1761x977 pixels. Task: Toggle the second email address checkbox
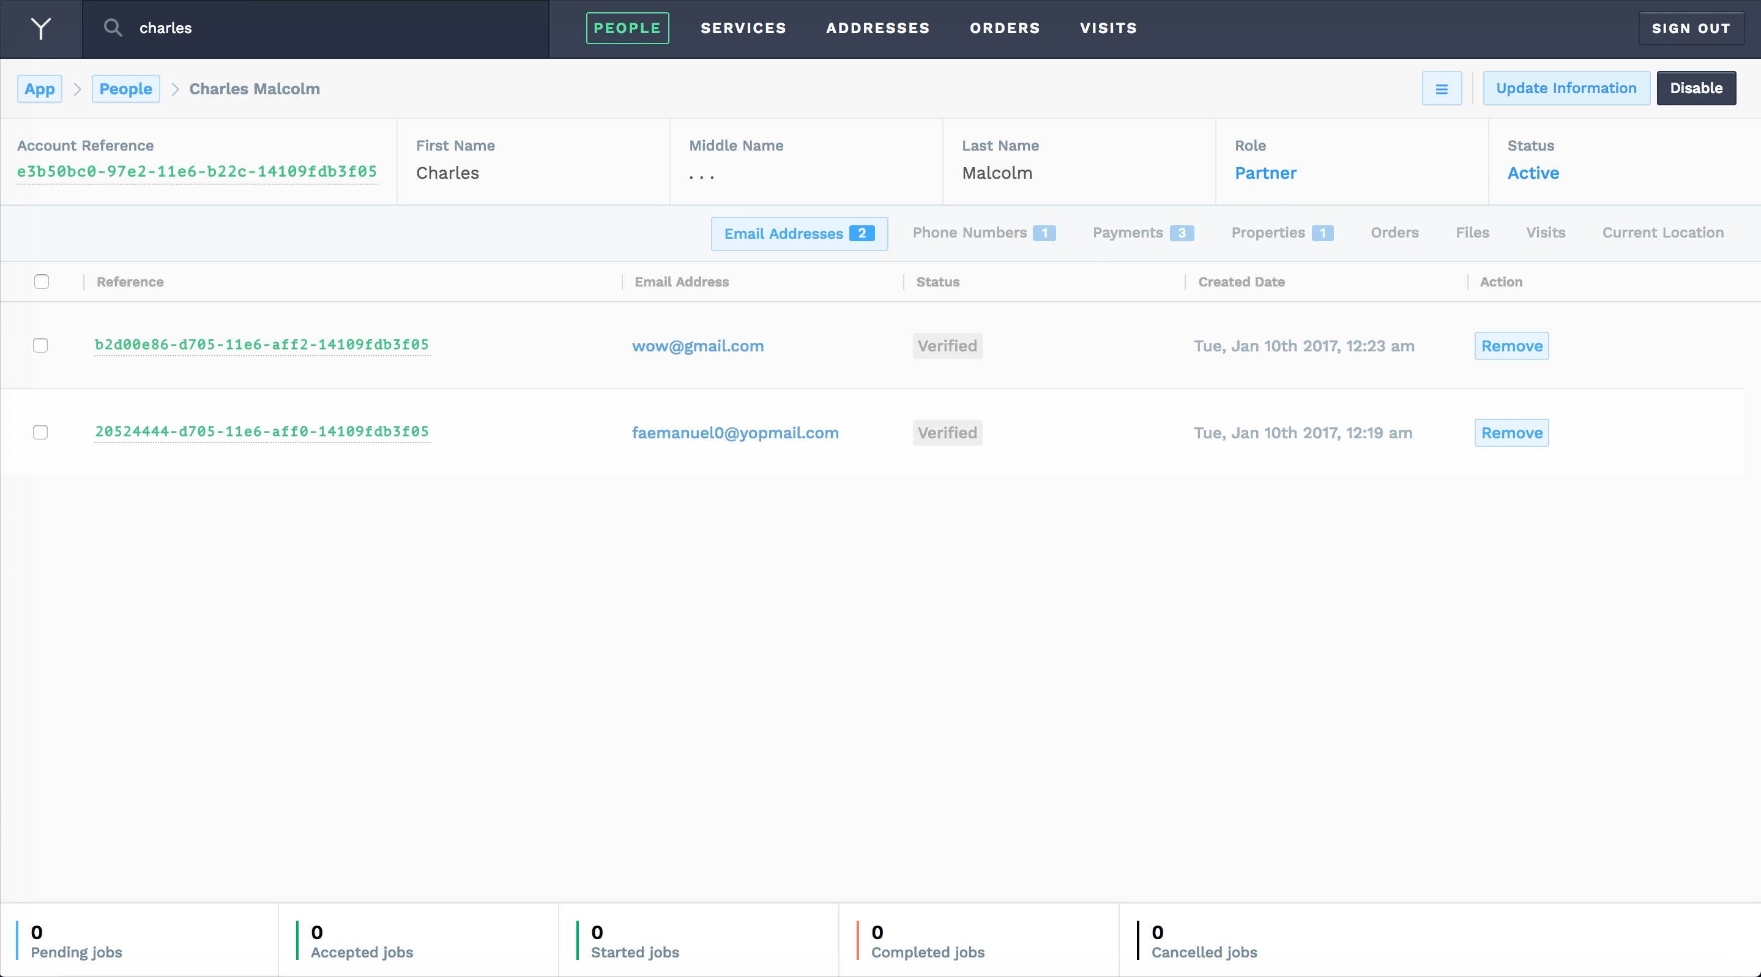tap(40, 432)
